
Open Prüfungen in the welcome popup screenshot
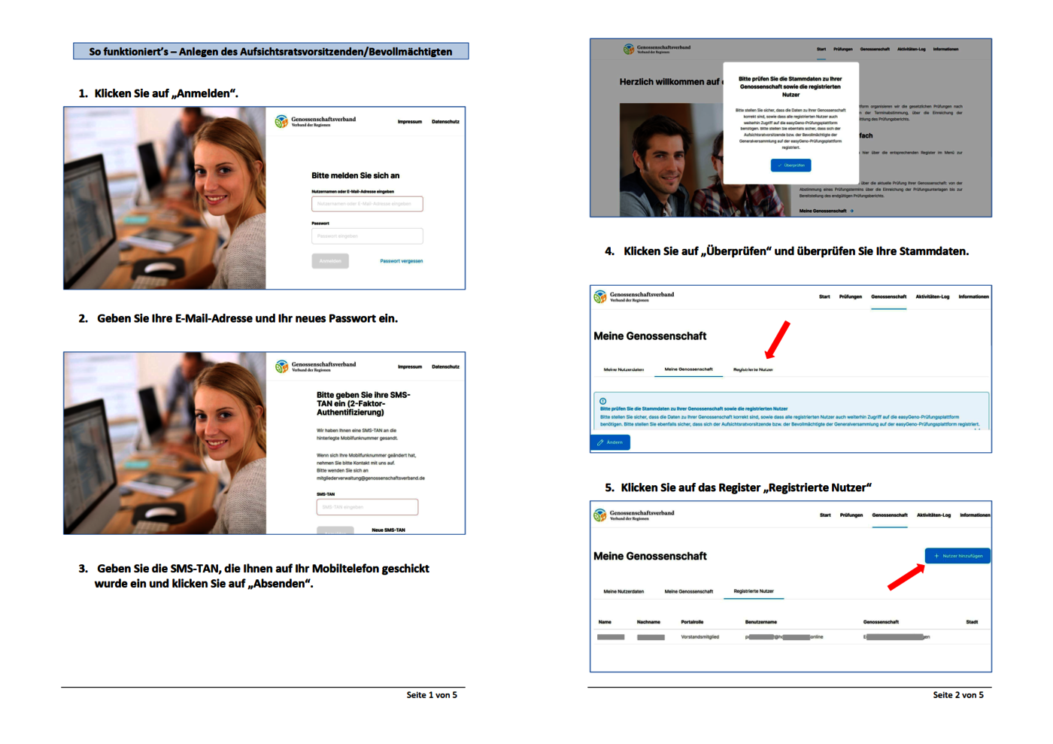(843, 49)
